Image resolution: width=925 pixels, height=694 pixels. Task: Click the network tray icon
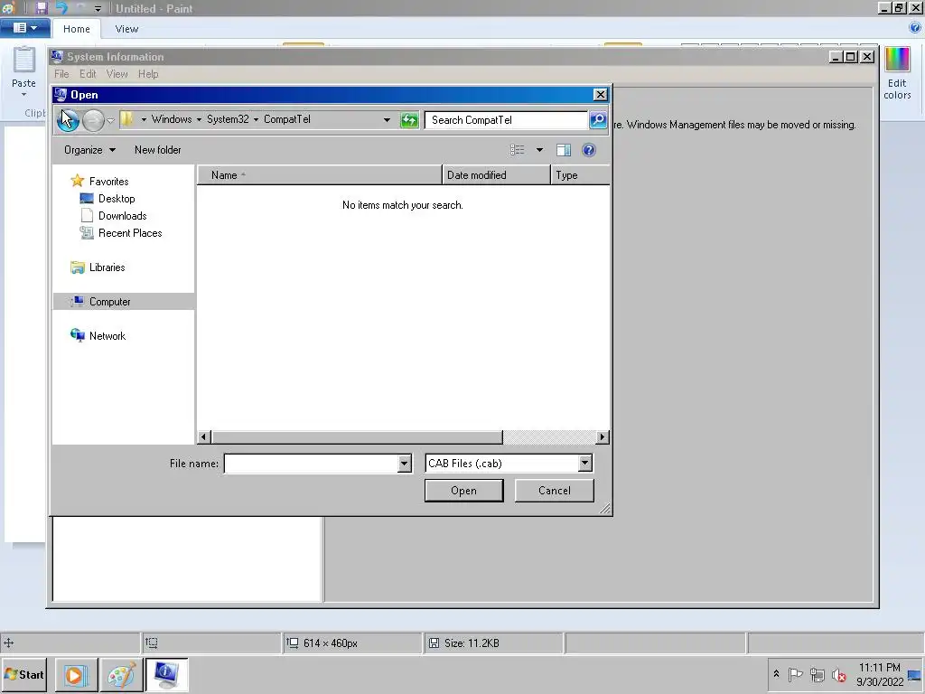coord(817,674)
